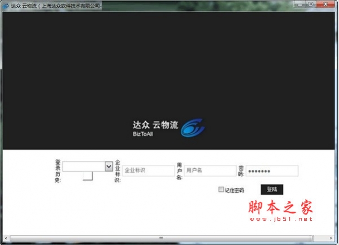Screen dimensions: 339x245
Task: Open the 登录历史 dropdown arrow
Action: 109,167
